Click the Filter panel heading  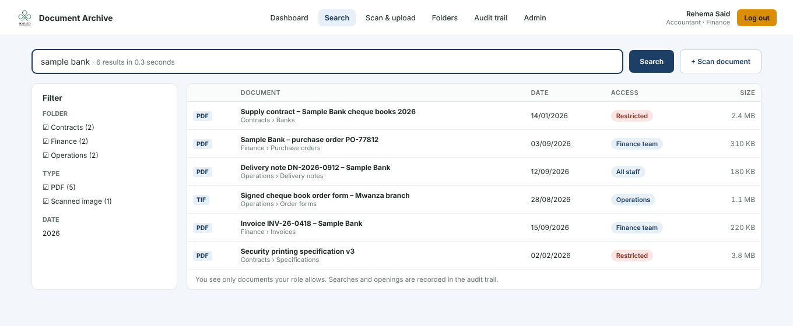[52, 98]
